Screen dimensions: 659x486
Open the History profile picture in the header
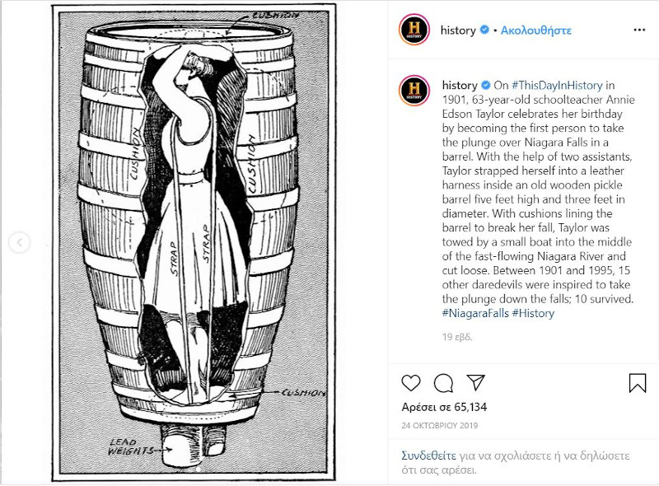coord(414,30)
